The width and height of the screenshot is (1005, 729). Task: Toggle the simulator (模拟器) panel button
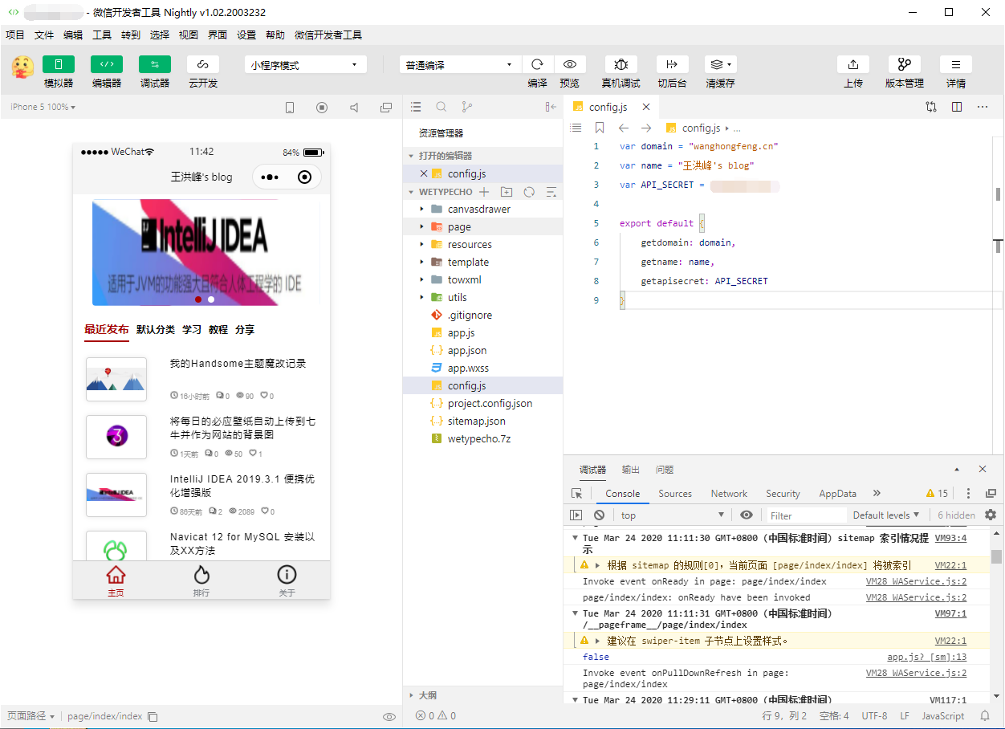coord(59,65)
